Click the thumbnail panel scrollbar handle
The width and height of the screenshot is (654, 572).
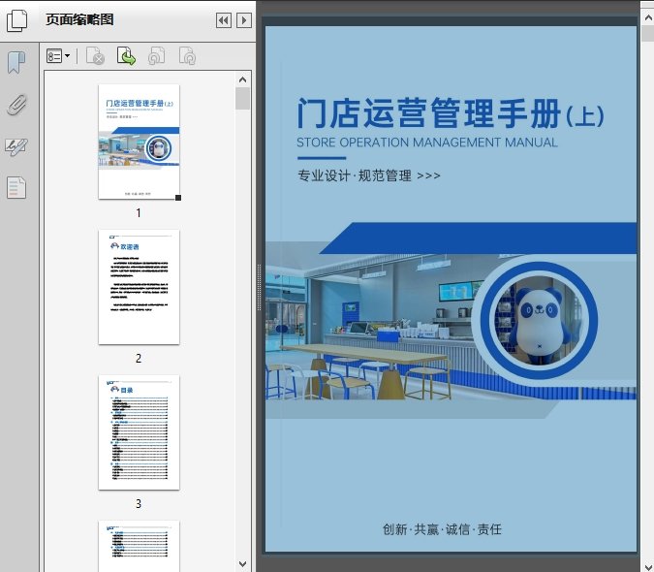click(x=243, y=99)
